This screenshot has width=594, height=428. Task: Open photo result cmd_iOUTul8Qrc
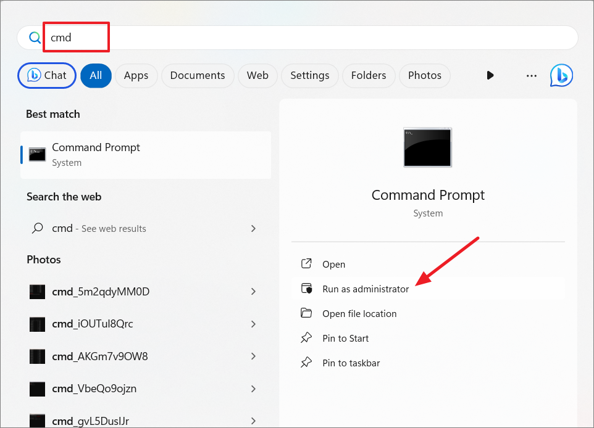point(146,324)
